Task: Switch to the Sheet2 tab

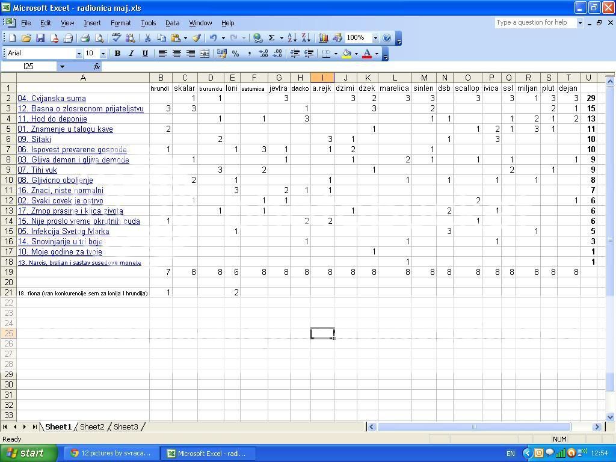Action: 92,427
